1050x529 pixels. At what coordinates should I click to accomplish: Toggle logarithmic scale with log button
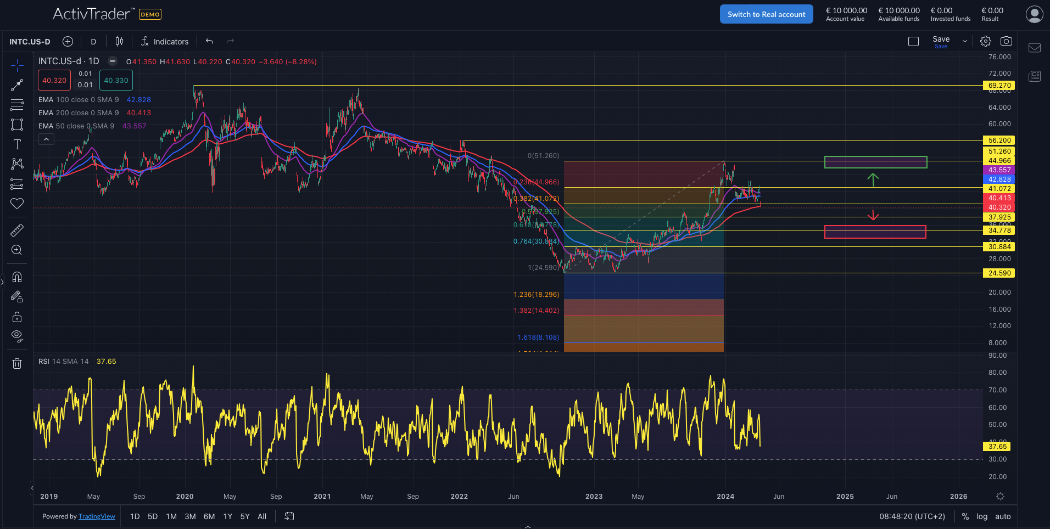(982, 516)
